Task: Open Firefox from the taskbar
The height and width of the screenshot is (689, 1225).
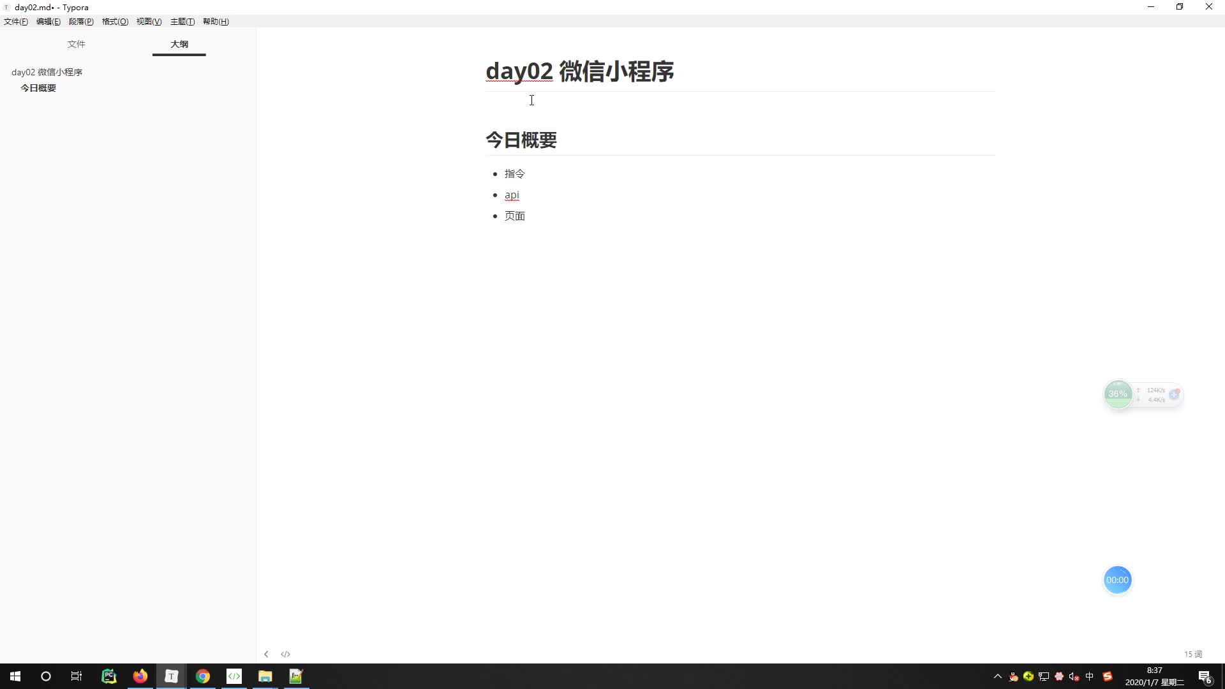Action: pos(140,676)
